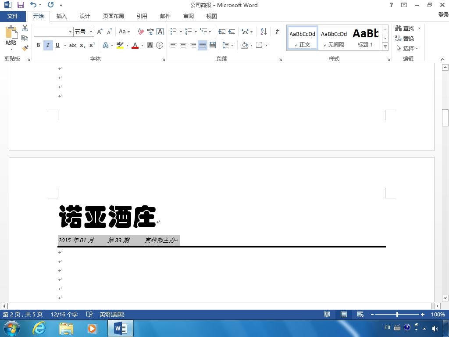Viewport: 449px width, 337px height.
Task: Open the 文件 file menu
Action: coord(13,16)
